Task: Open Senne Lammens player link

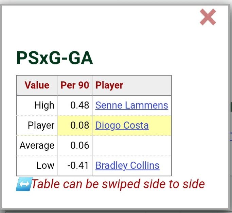Action: coord(132,105)
